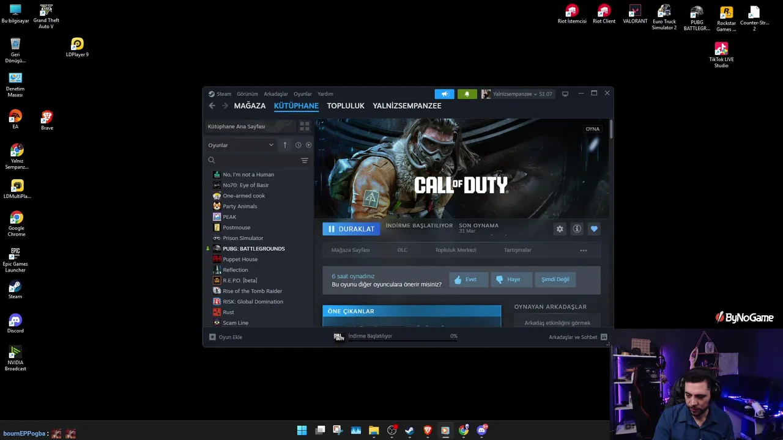783x440 pixels.
Task: Switch to the TOPLULUK tab
Action: 346,106
